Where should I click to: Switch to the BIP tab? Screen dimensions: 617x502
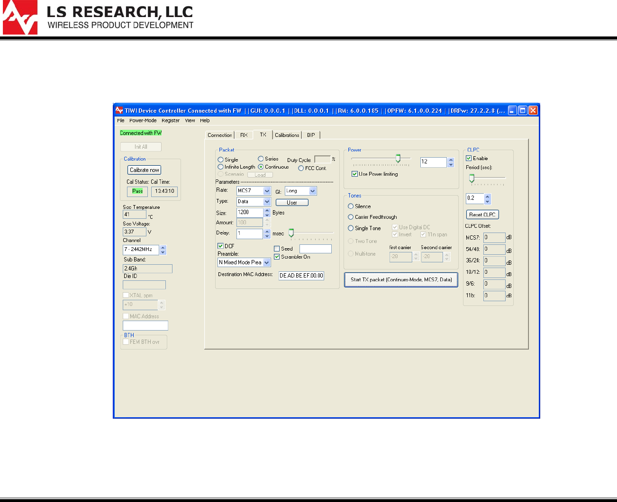(x=311, y=135)
